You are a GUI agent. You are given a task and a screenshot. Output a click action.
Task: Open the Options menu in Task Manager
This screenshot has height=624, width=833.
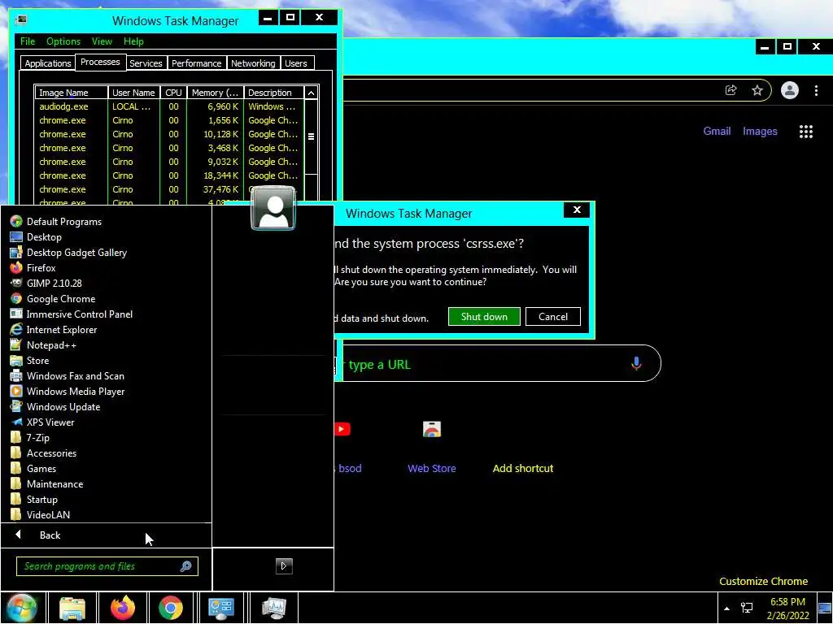tap(63, 41)
